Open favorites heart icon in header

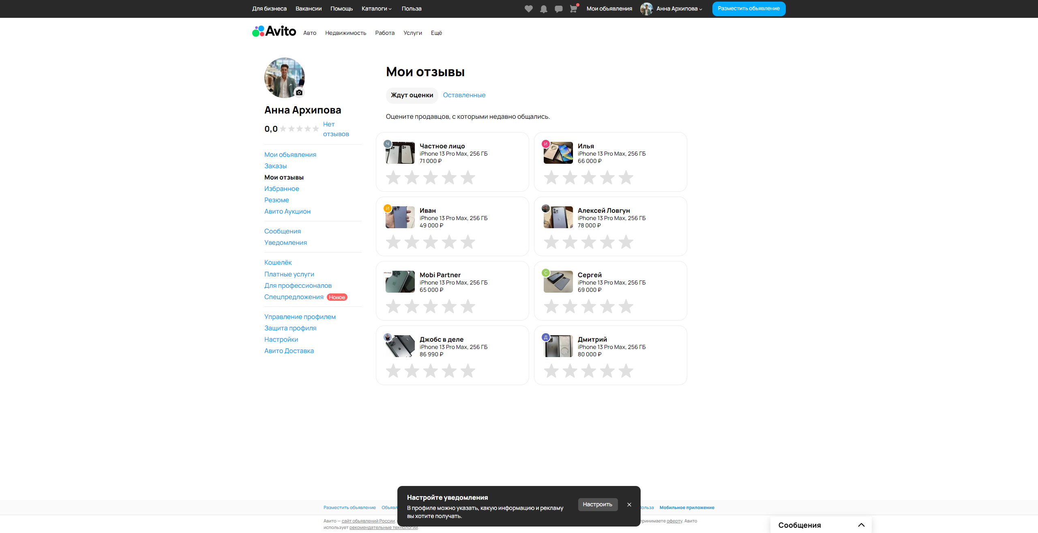528,9
